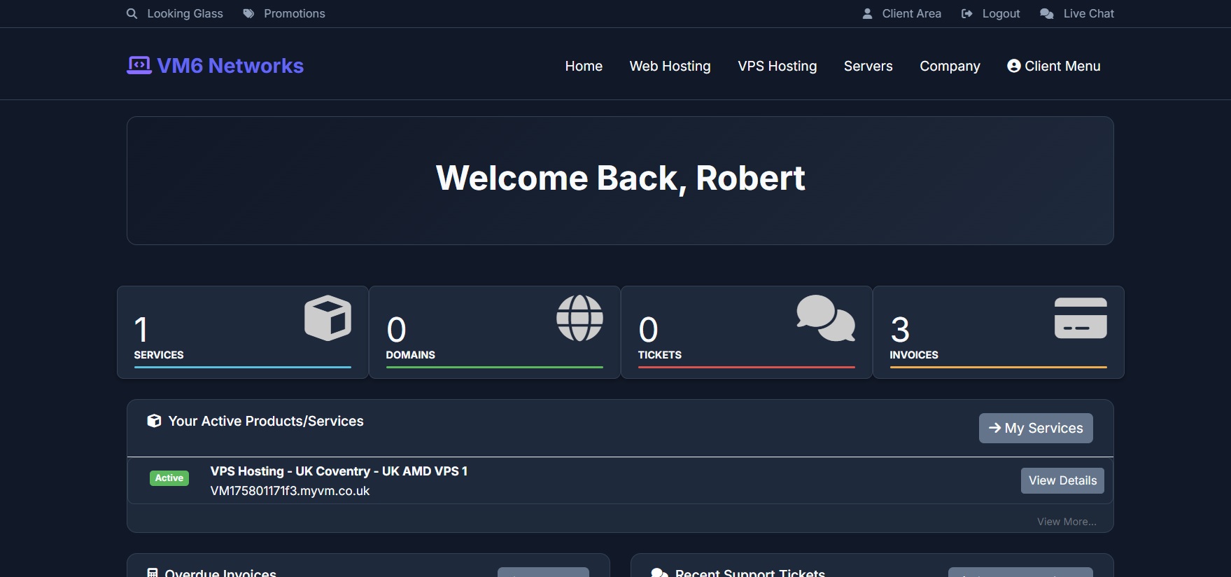1231x577 pixels.
Task: Click the Logout arrow icon
Action: coord(966,13)
